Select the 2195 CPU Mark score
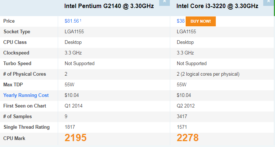 click(76, 137)
